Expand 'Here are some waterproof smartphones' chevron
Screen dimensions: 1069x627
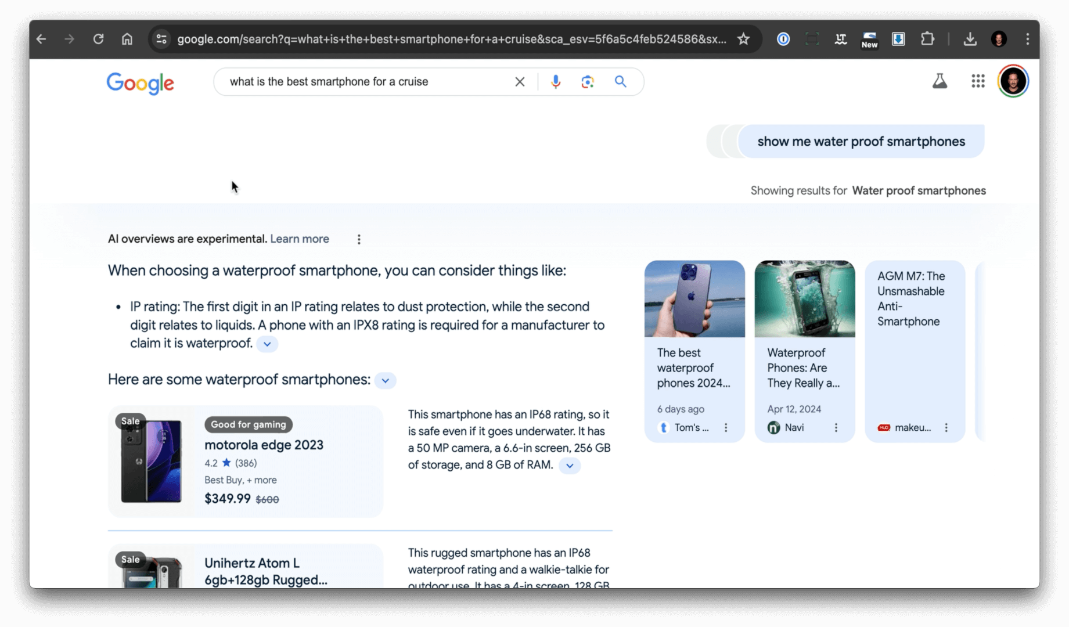click(385, 380)
